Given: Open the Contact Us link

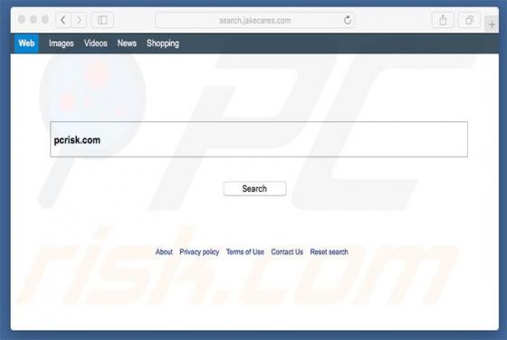Looking at the screenshot, I should [287, 252].
